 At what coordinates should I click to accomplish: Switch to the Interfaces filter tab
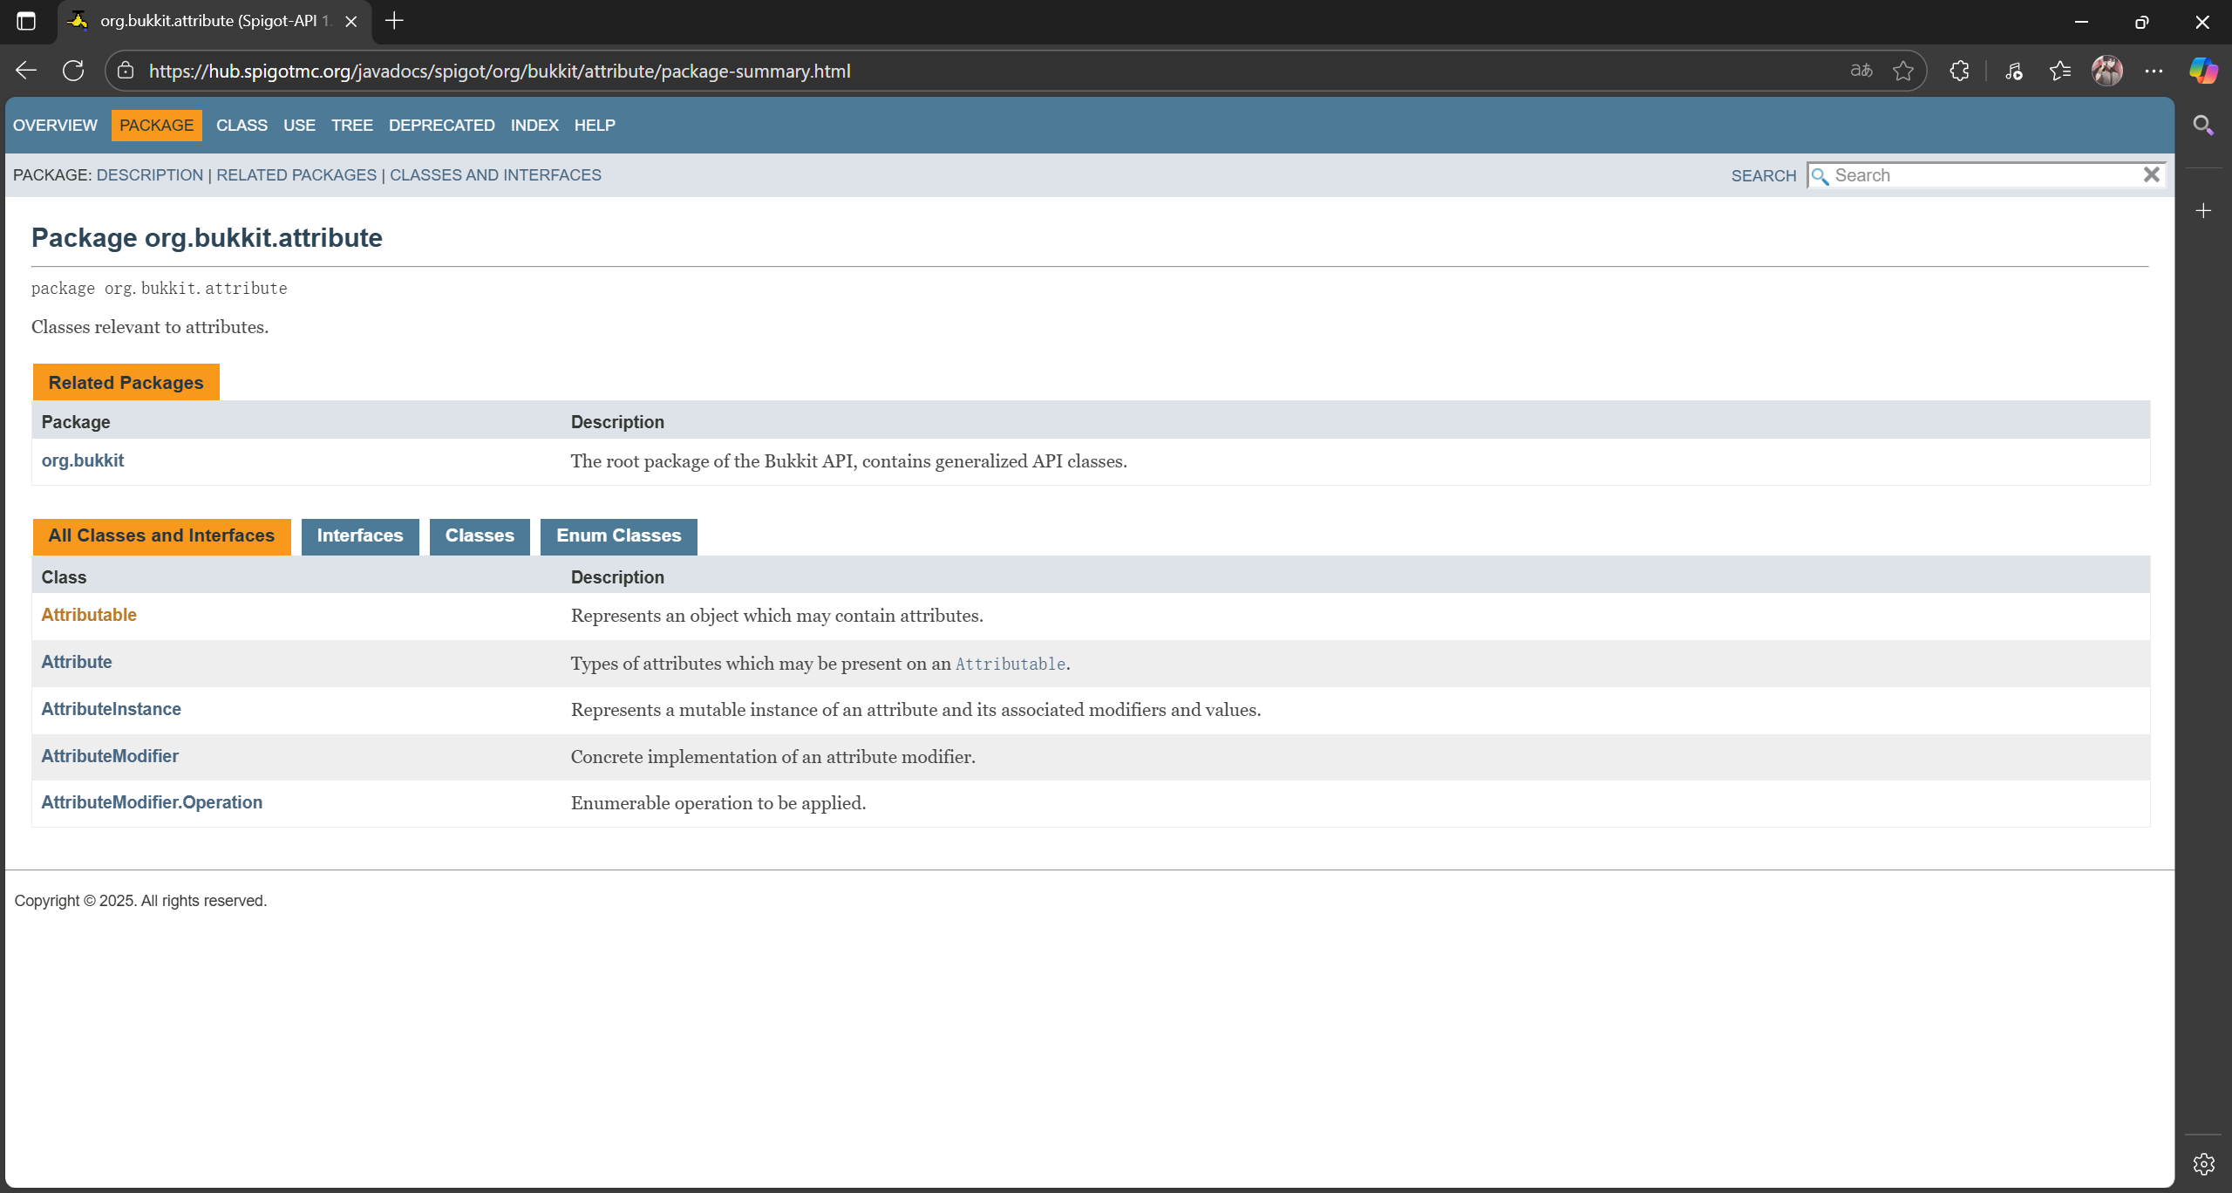pos(359,535)
